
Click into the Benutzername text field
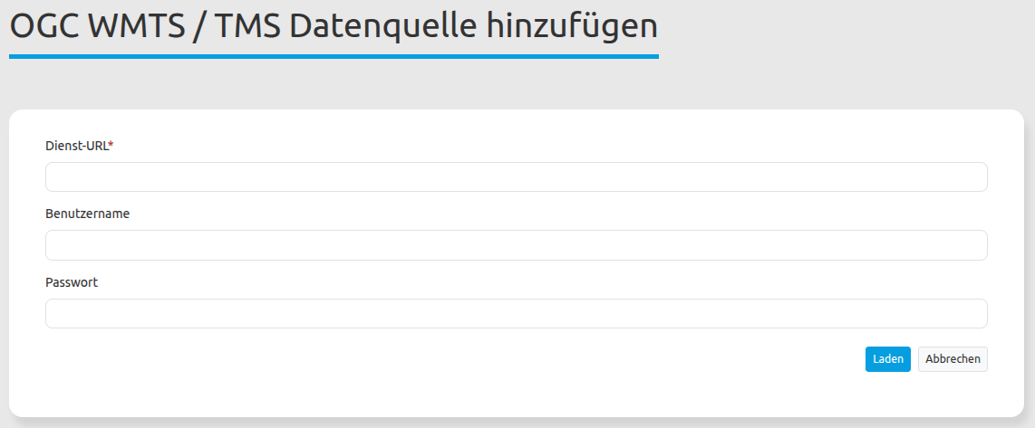tap(516, 245)
